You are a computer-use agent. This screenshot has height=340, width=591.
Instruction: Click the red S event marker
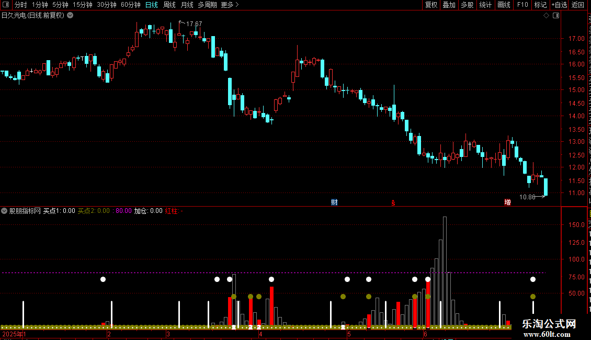coord(393,203)
